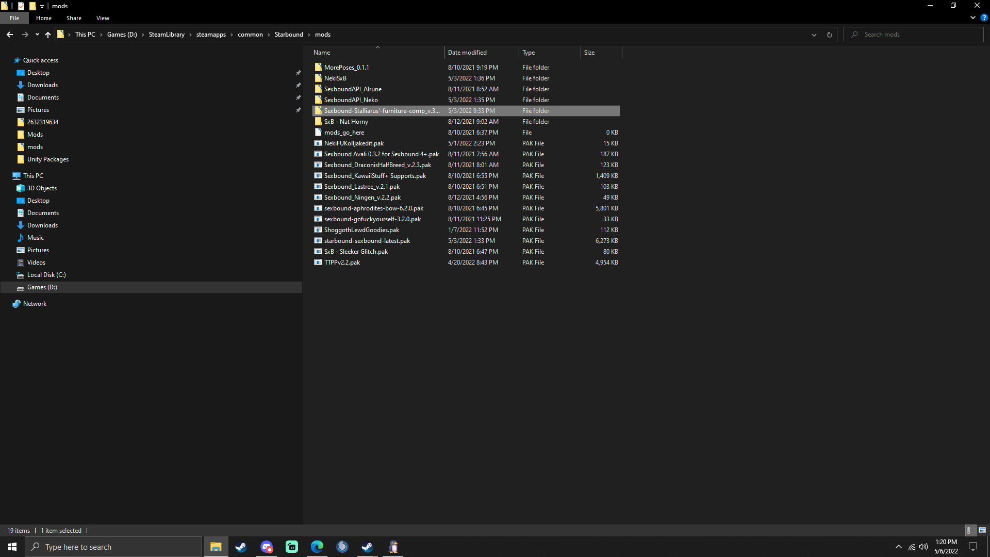Select the MorePoses_0.1.1 folder icon

[318, 67]
